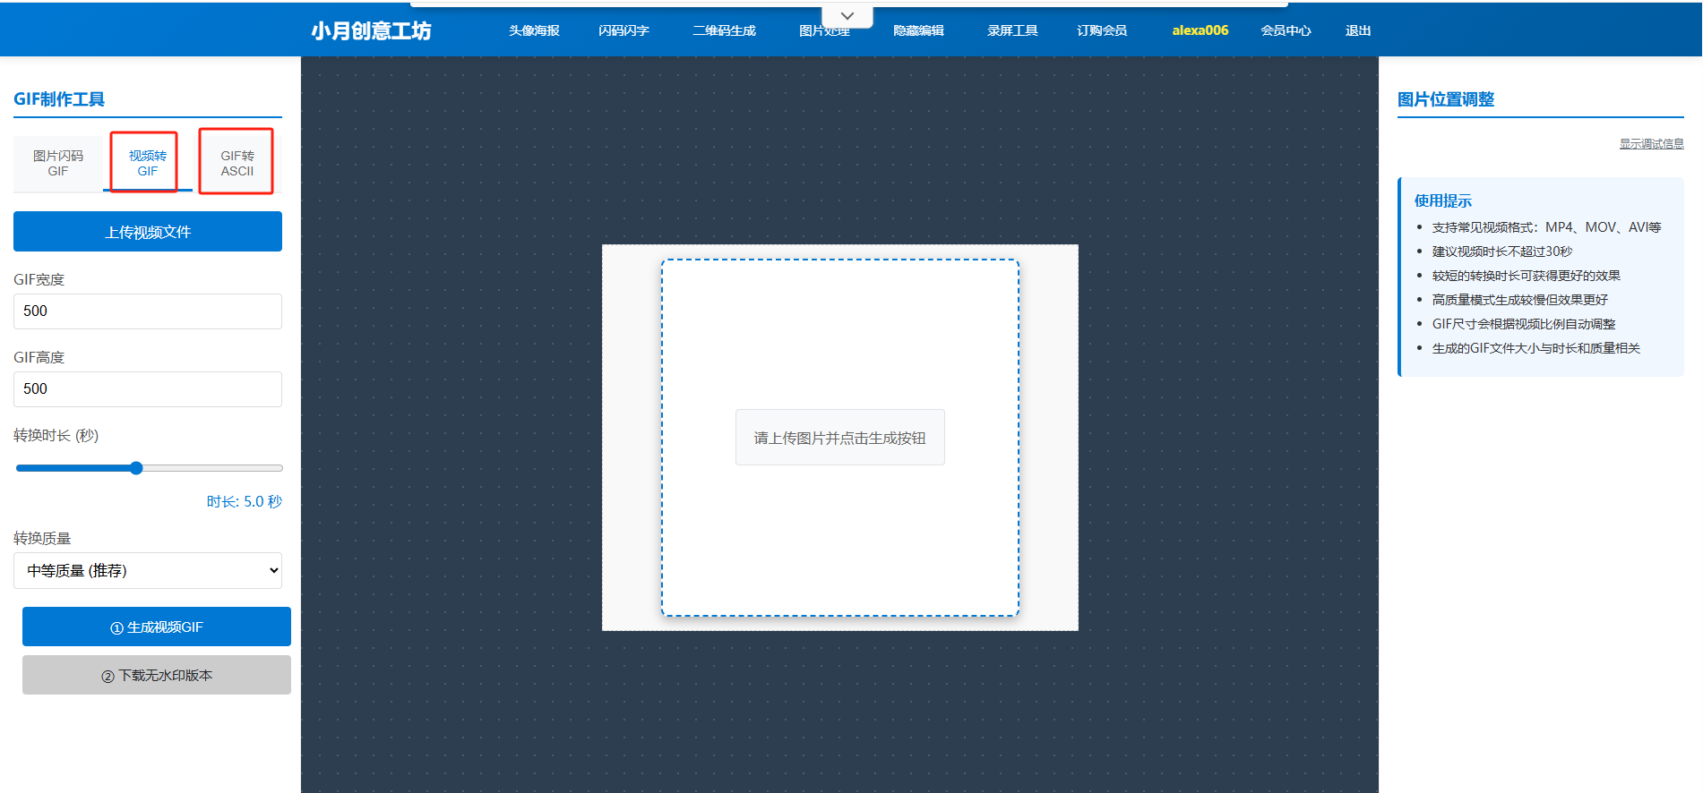
Task: Expand the chevron dropdown at top center
Action: point(847,16)
